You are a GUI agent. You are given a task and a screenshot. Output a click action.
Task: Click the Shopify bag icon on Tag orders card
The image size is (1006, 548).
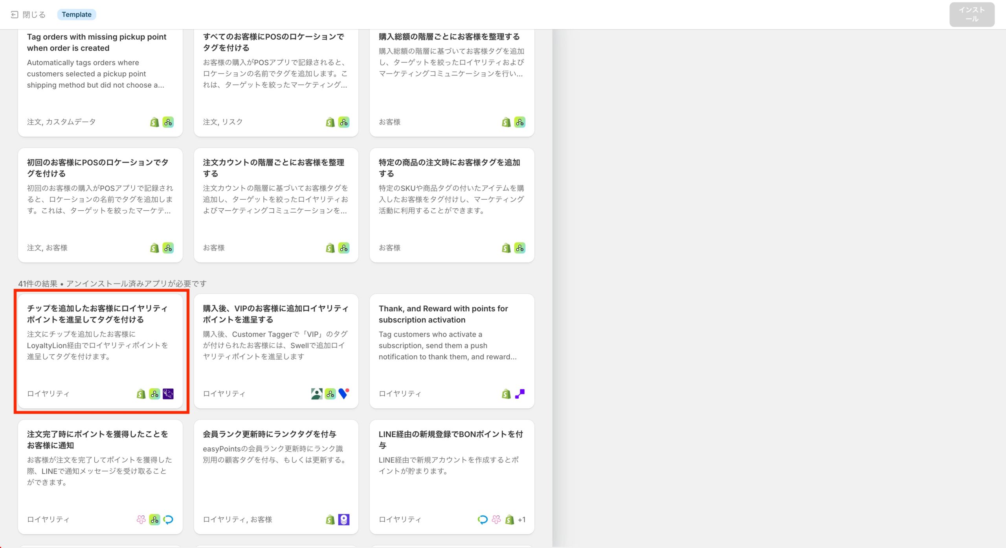pos(154,122)
